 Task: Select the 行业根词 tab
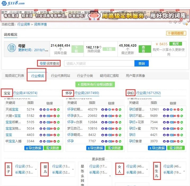(37, 76)
